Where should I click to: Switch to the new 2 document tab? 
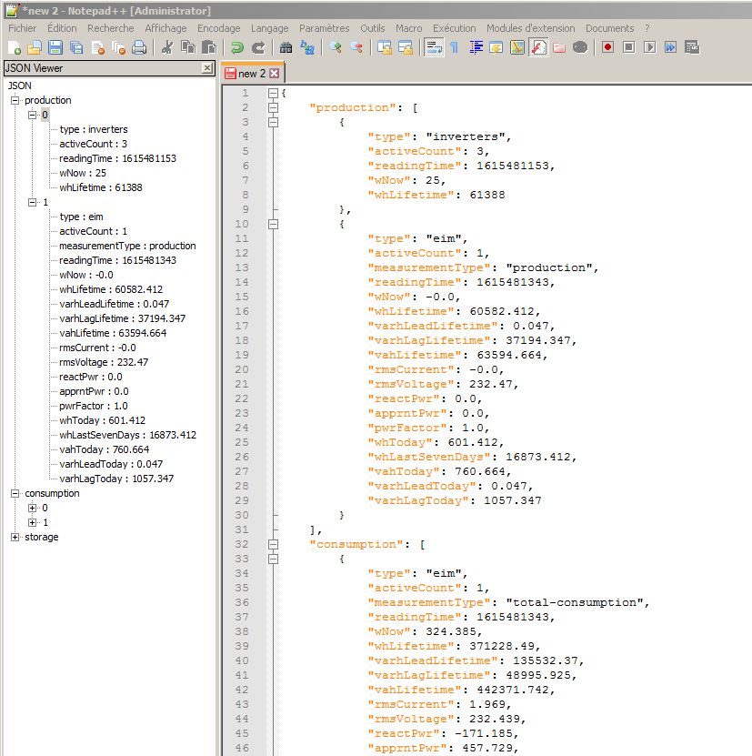pos(251,74)
